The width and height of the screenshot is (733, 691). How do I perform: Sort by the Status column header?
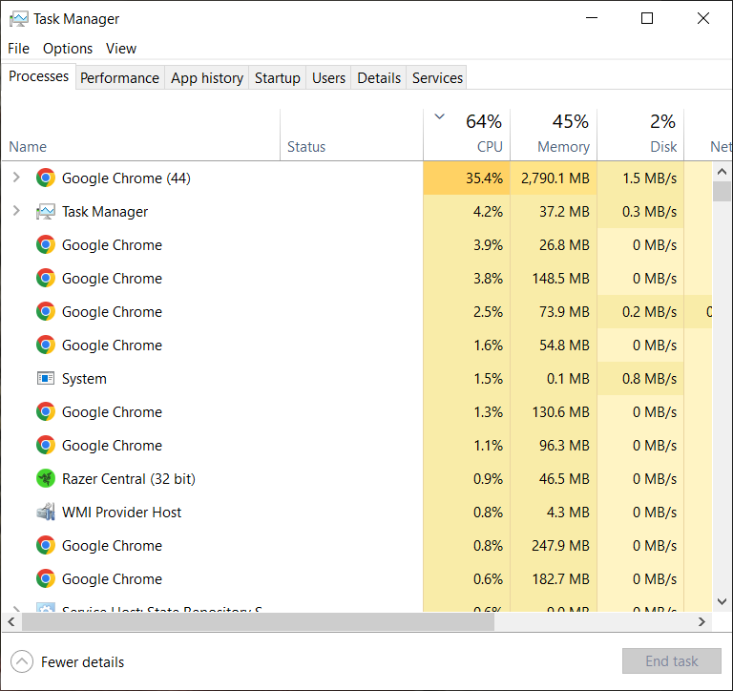point(351,135)
